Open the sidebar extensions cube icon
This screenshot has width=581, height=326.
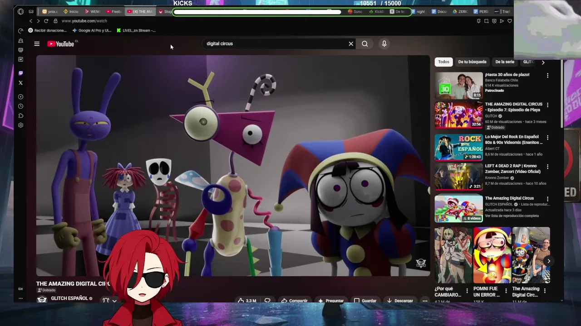click(x=20, y=116)
